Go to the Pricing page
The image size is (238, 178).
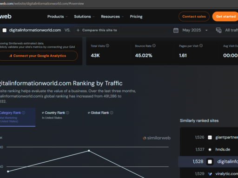pos(136,17)
